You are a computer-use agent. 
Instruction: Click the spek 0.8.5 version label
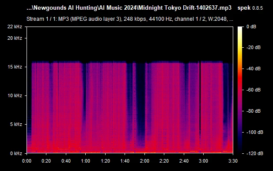coord(250,8)
